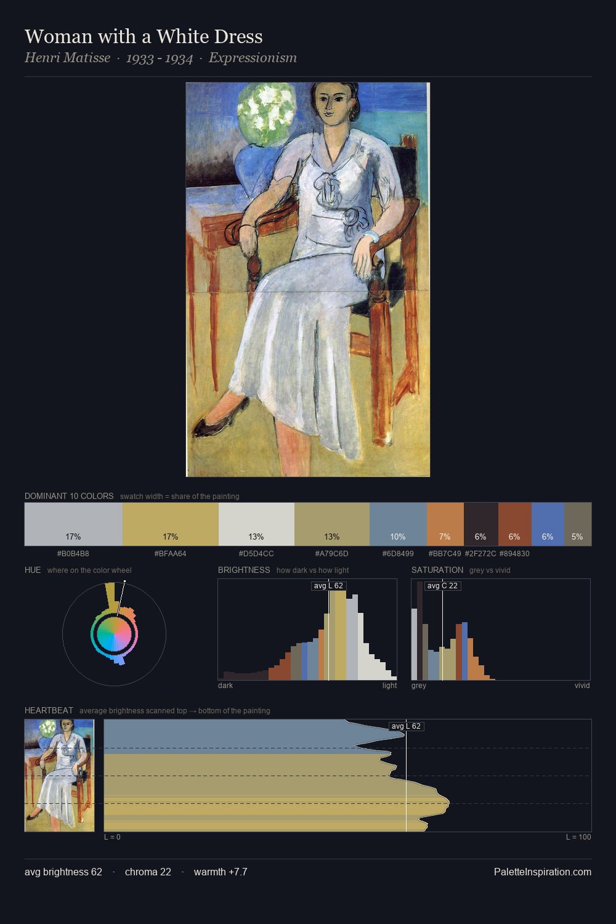Click the heartbeat brightness profile chart
616x924 pixels.
point(347,775)
